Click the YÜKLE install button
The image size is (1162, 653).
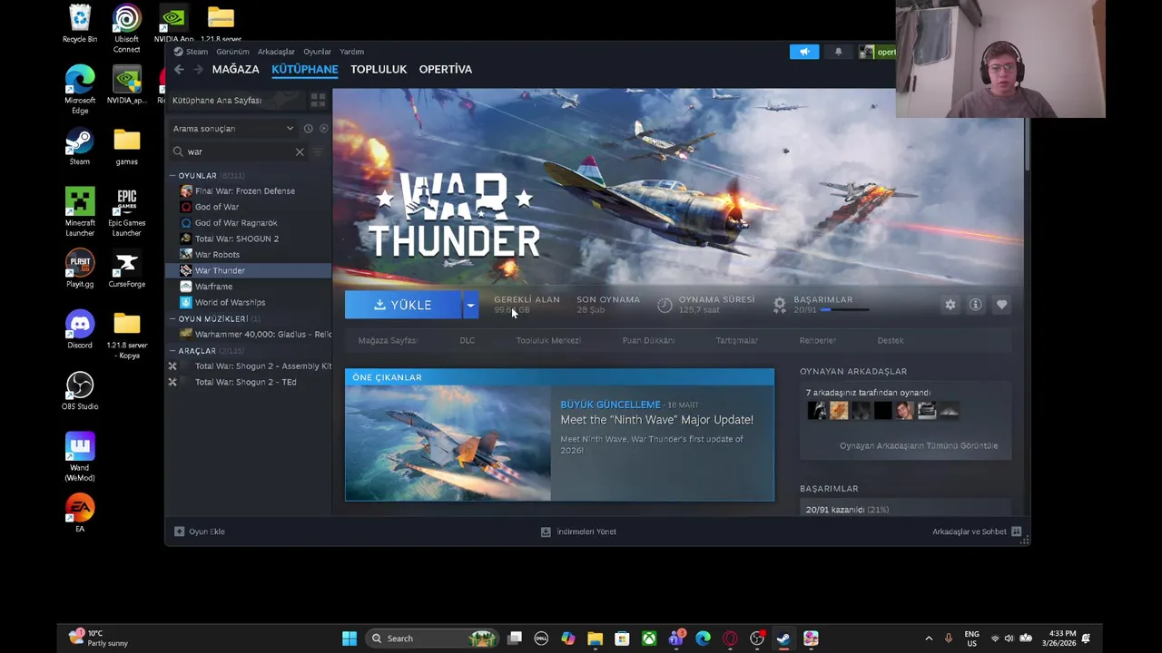click(403, 305)
